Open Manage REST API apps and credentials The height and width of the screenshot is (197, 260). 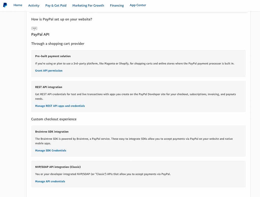[x=60, y=106]
